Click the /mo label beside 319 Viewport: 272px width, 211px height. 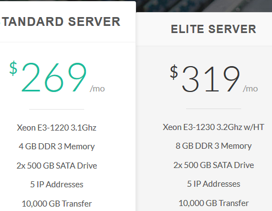click(251, 89)
